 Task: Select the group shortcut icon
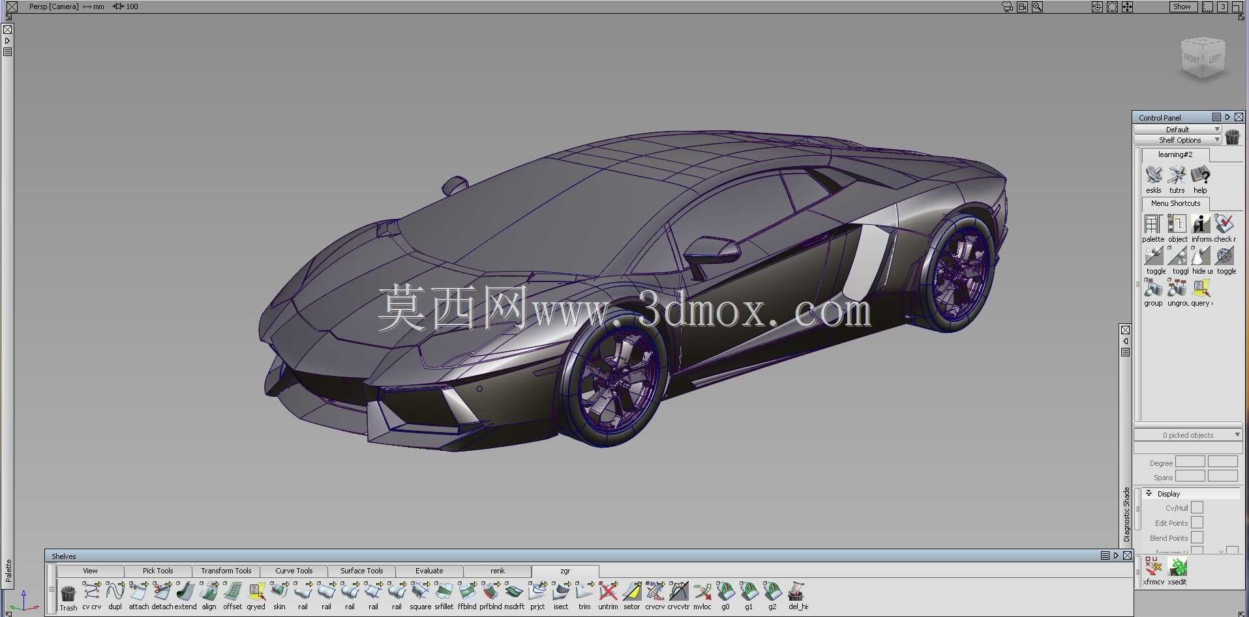pyautogui.click(x=1153, y=288)
